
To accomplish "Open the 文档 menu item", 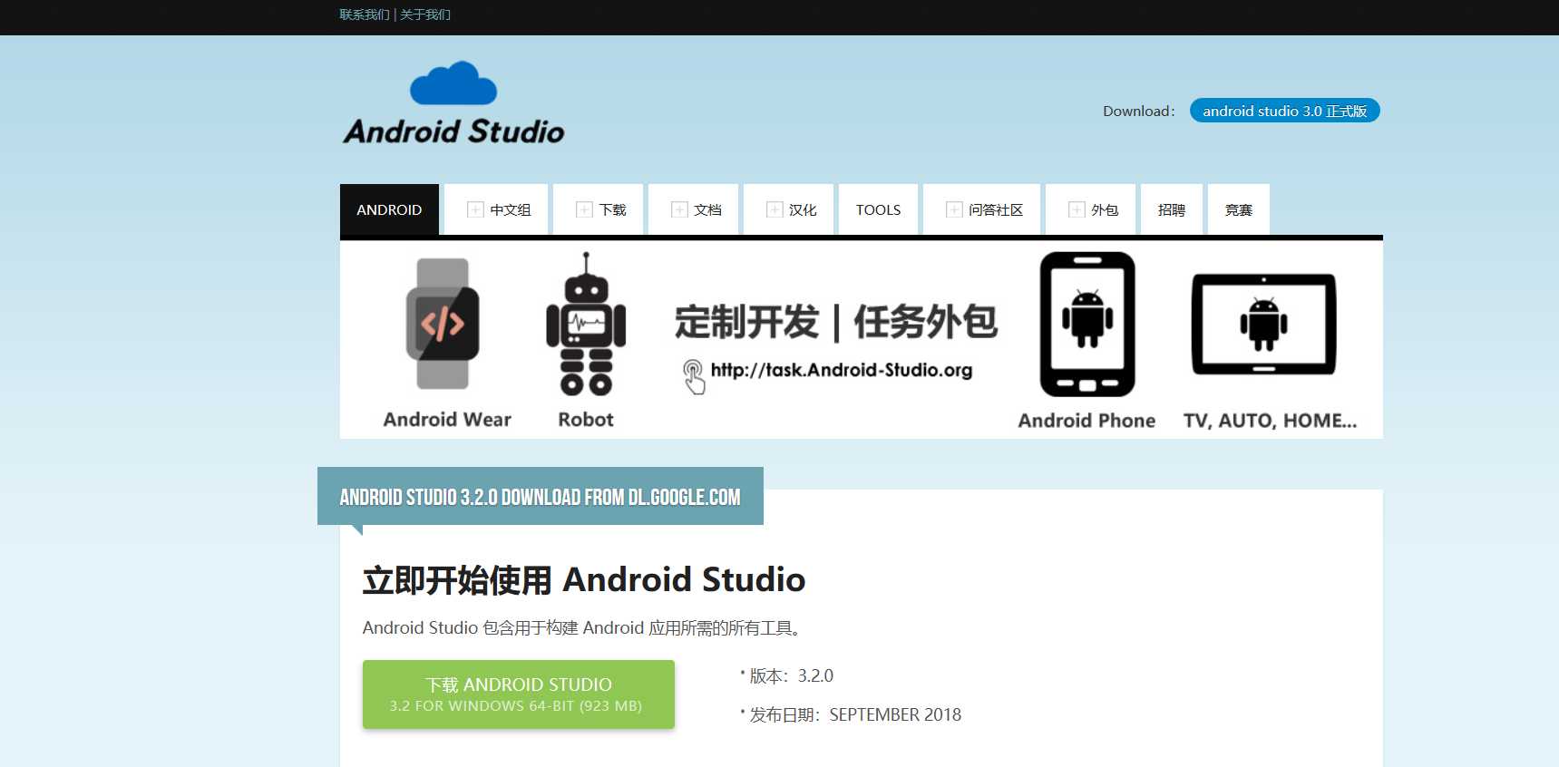I will tap(694, 209).
